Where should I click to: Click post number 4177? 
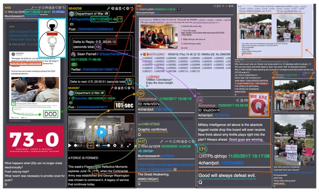[141, 141]
